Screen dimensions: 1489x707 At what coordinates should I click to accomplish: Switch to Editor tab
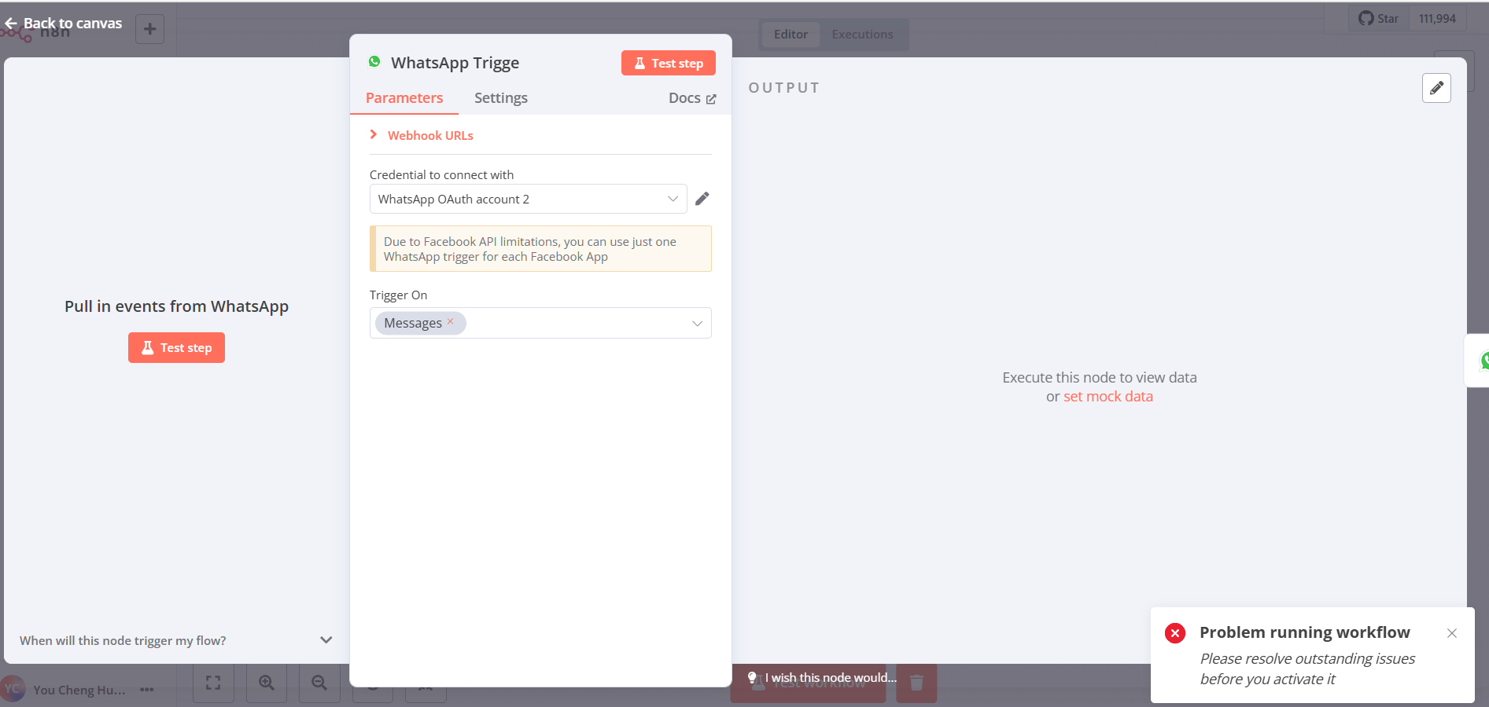791,35
